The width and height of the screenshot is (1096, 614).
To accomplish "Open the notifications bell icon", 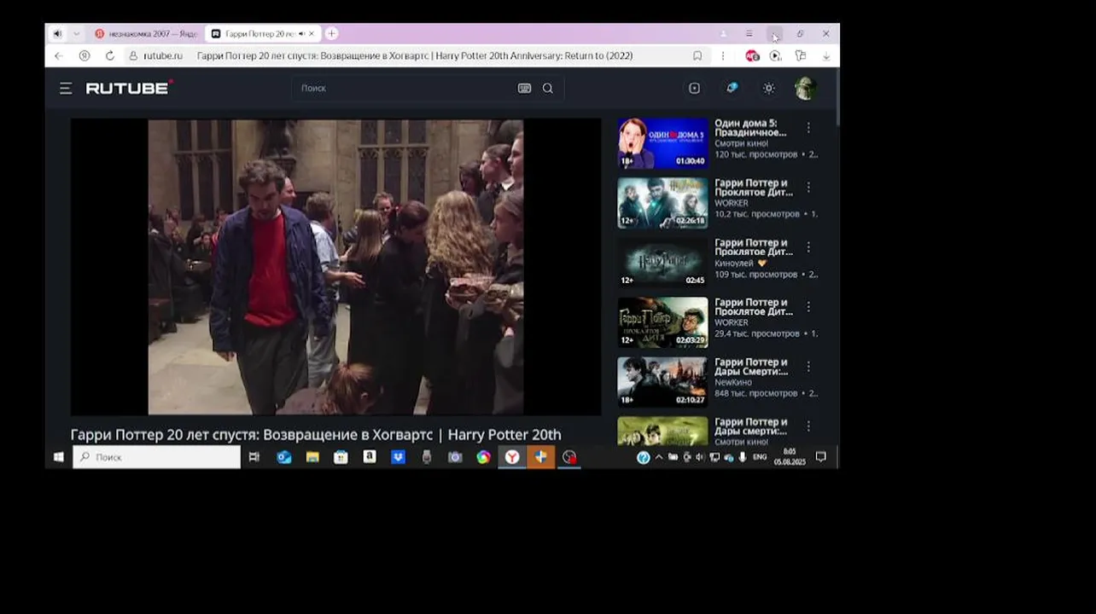I will 732,88.
